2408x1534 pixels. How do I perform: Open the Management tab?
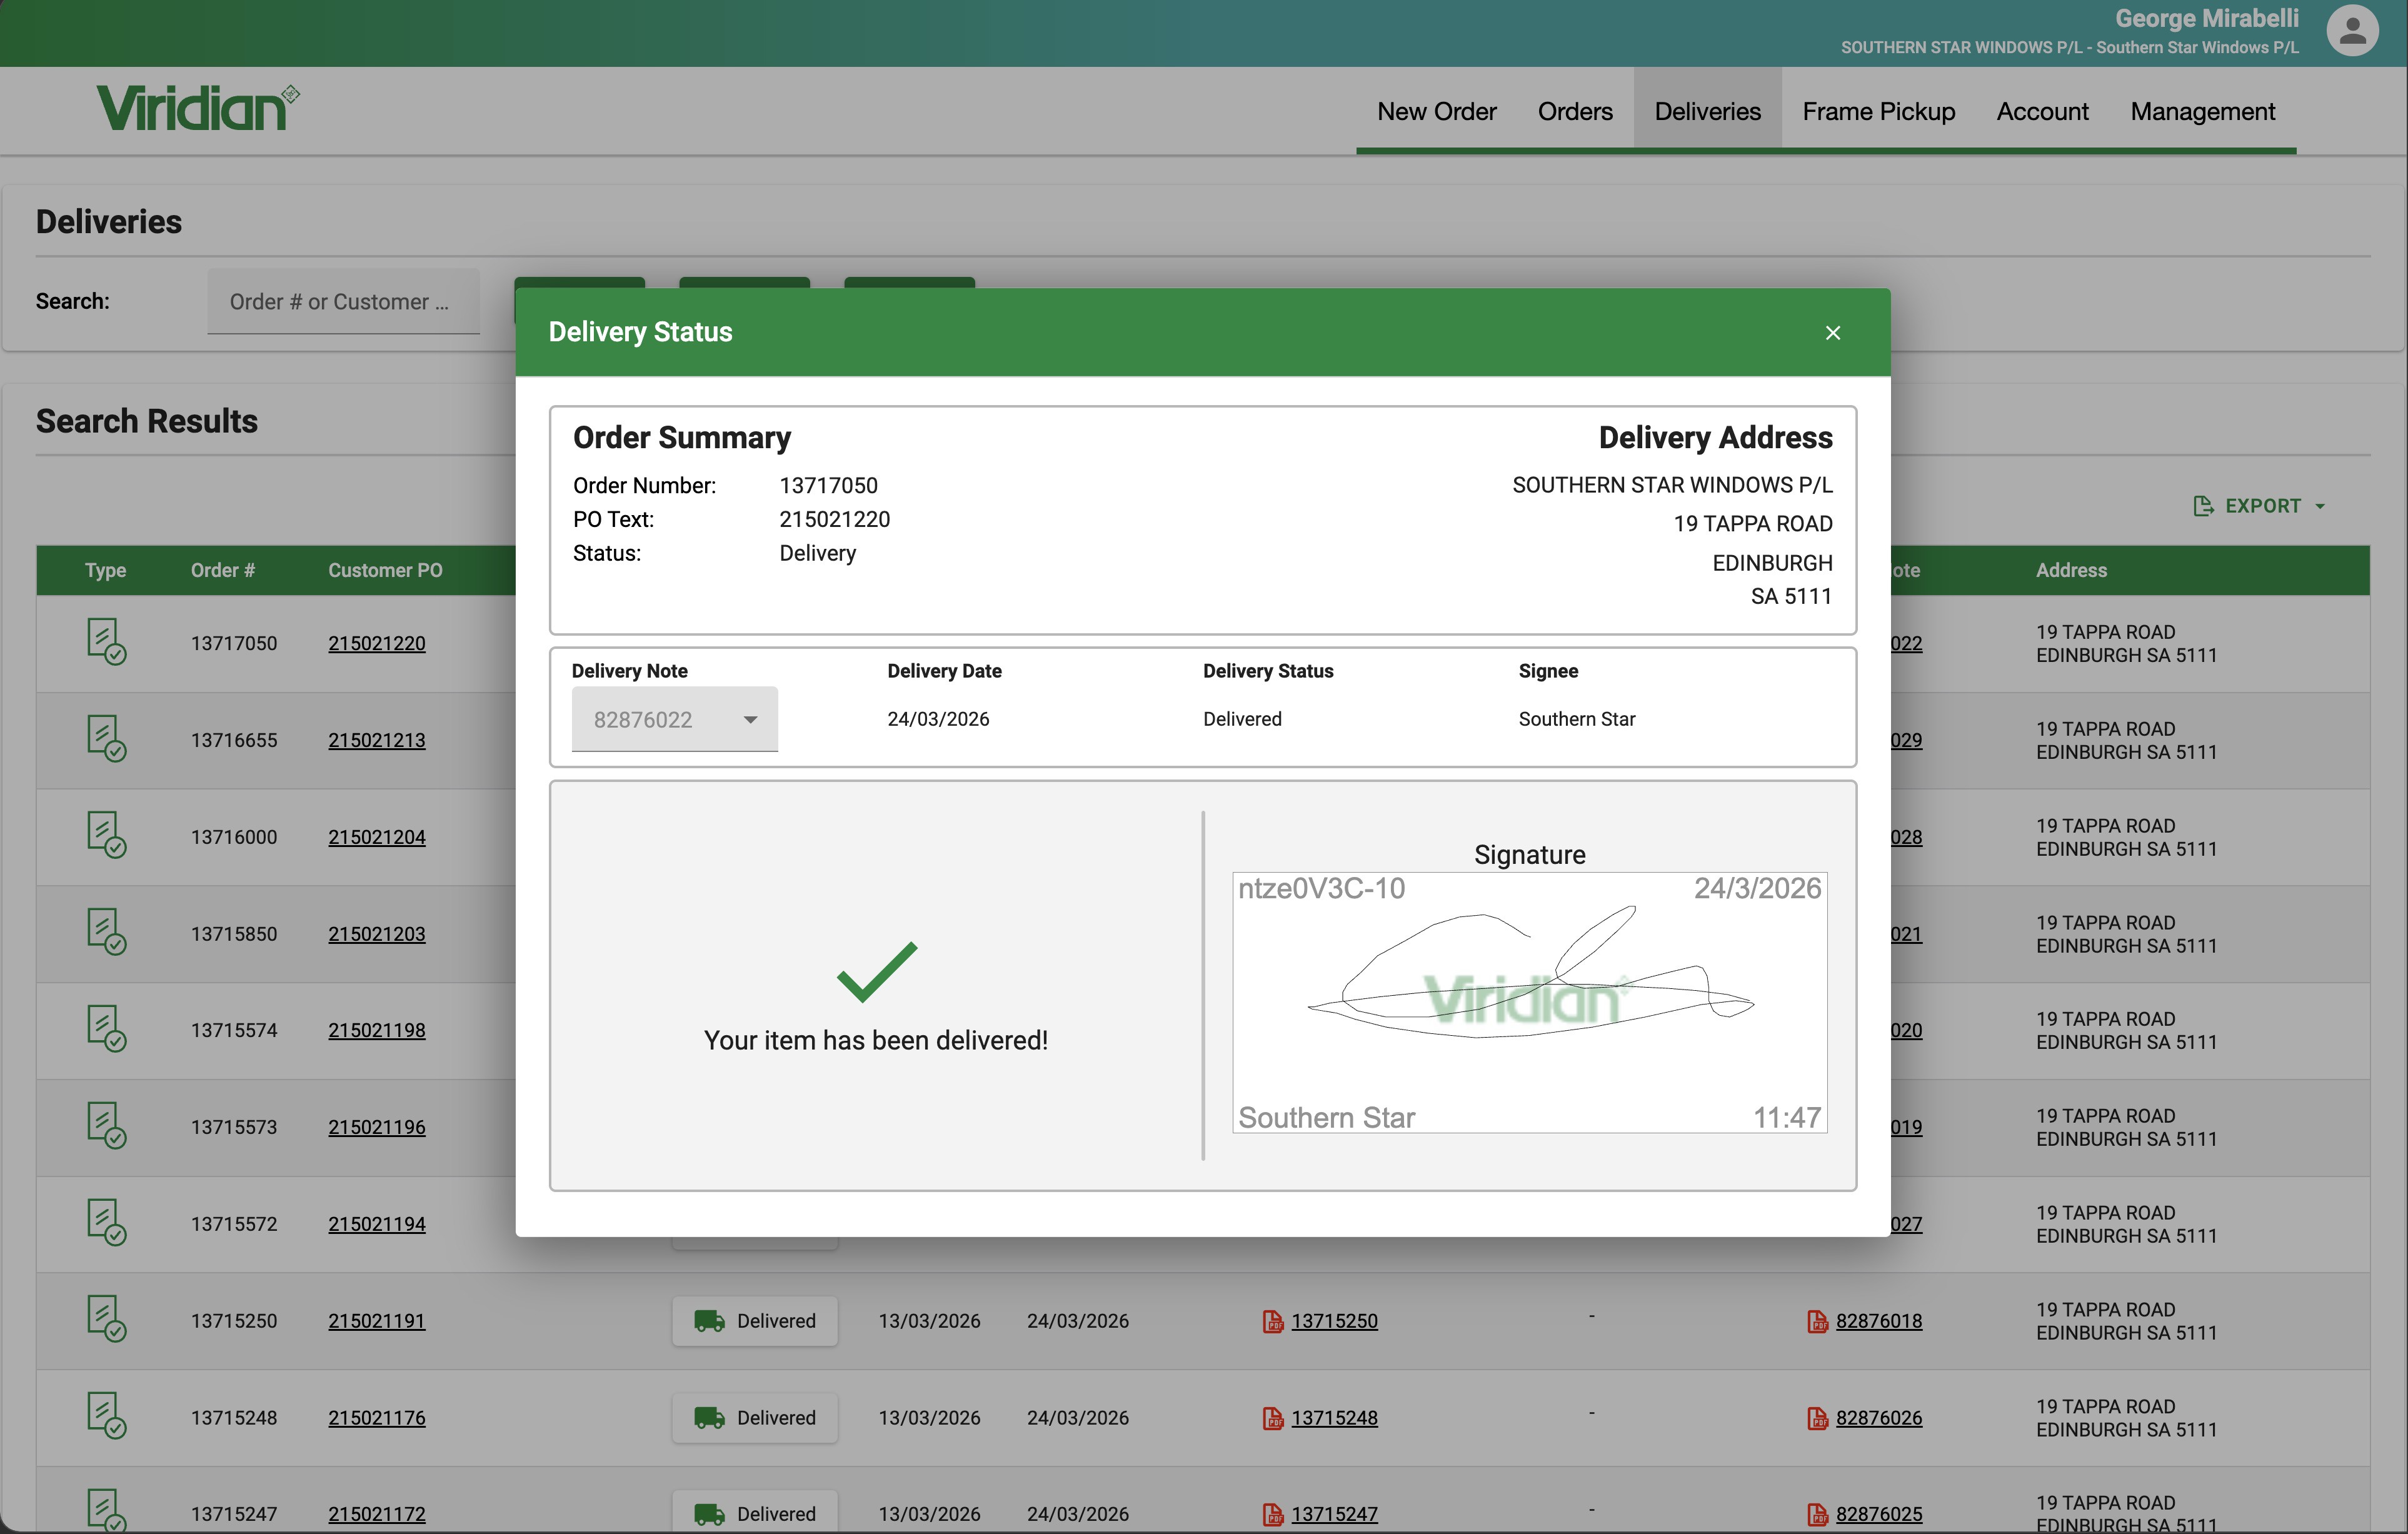(x=2202, y=111)
